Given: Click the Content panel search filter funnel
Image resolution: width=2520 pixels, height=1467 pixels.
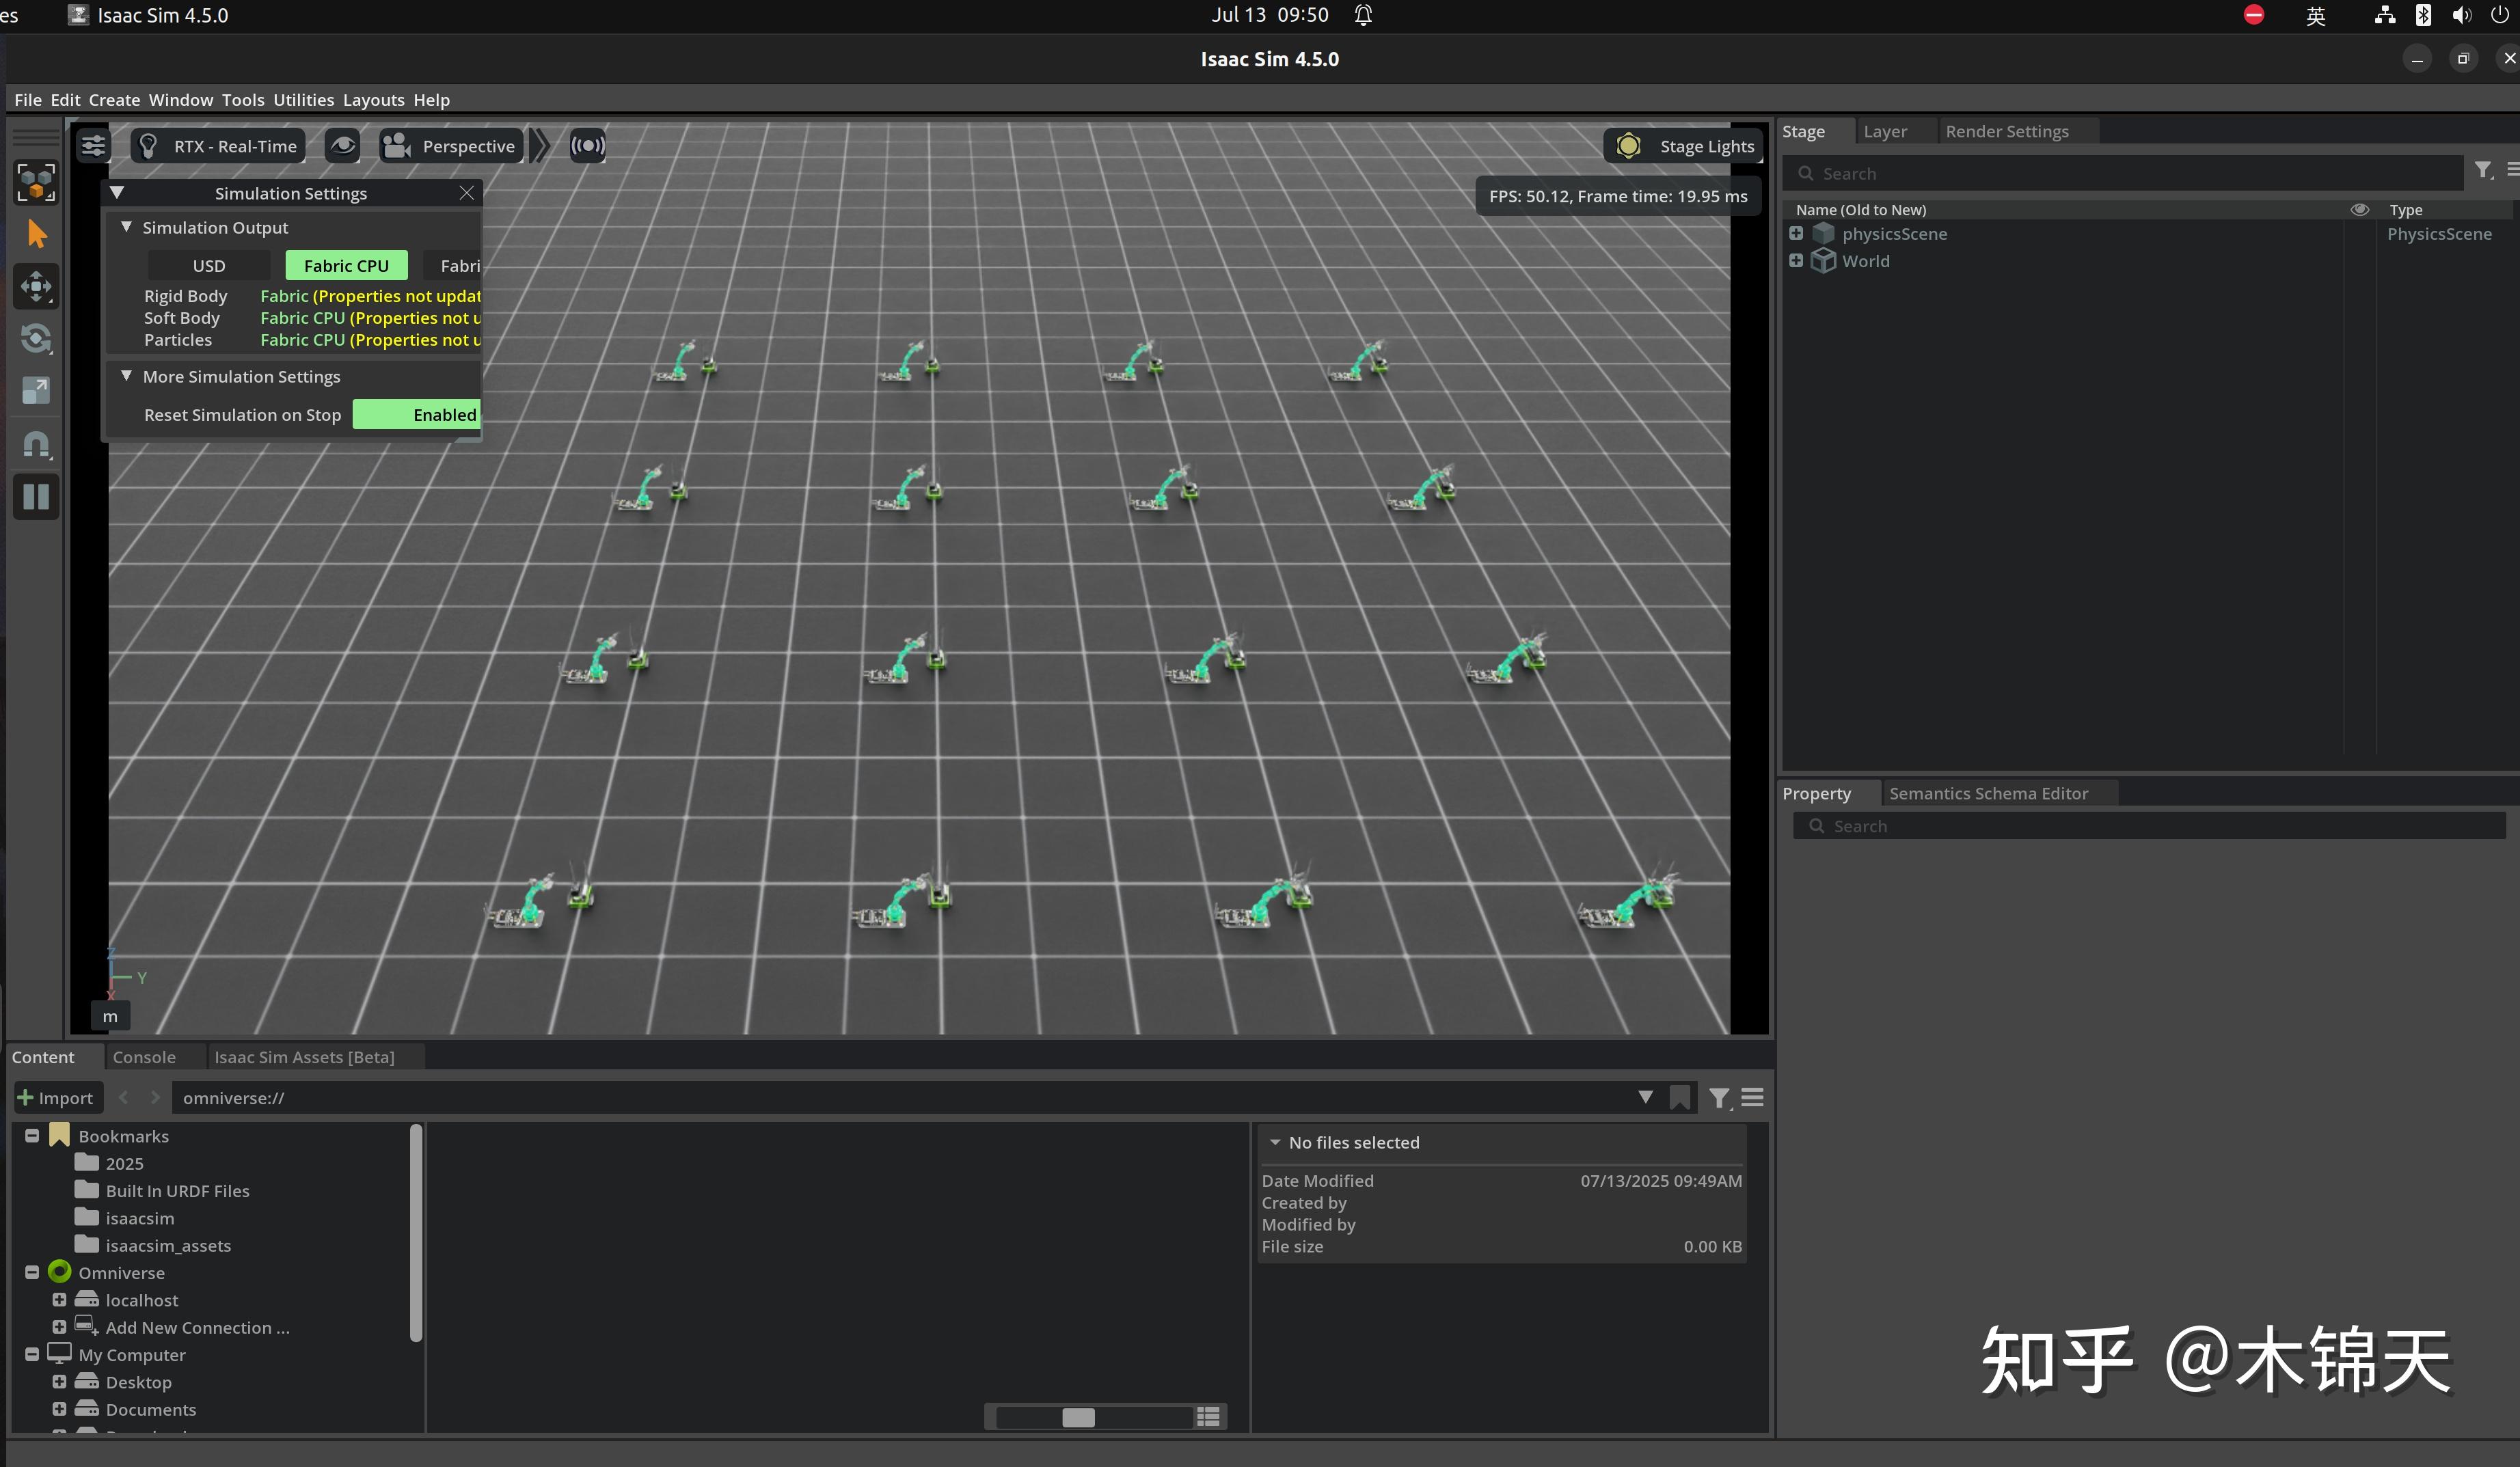Looking at the screenshot, I should pyautogui.click(x=1719, y=1097).
